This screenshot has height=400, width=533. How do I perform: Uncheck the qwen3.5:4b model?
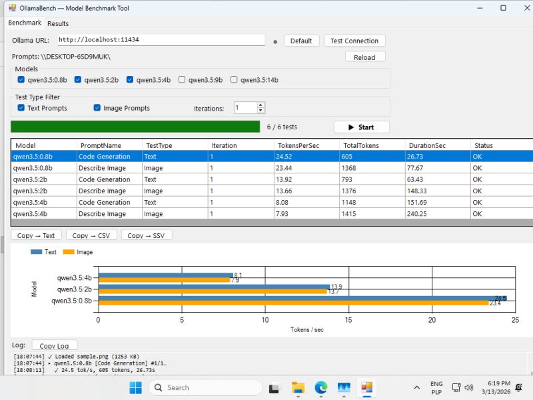click(130, 79)
